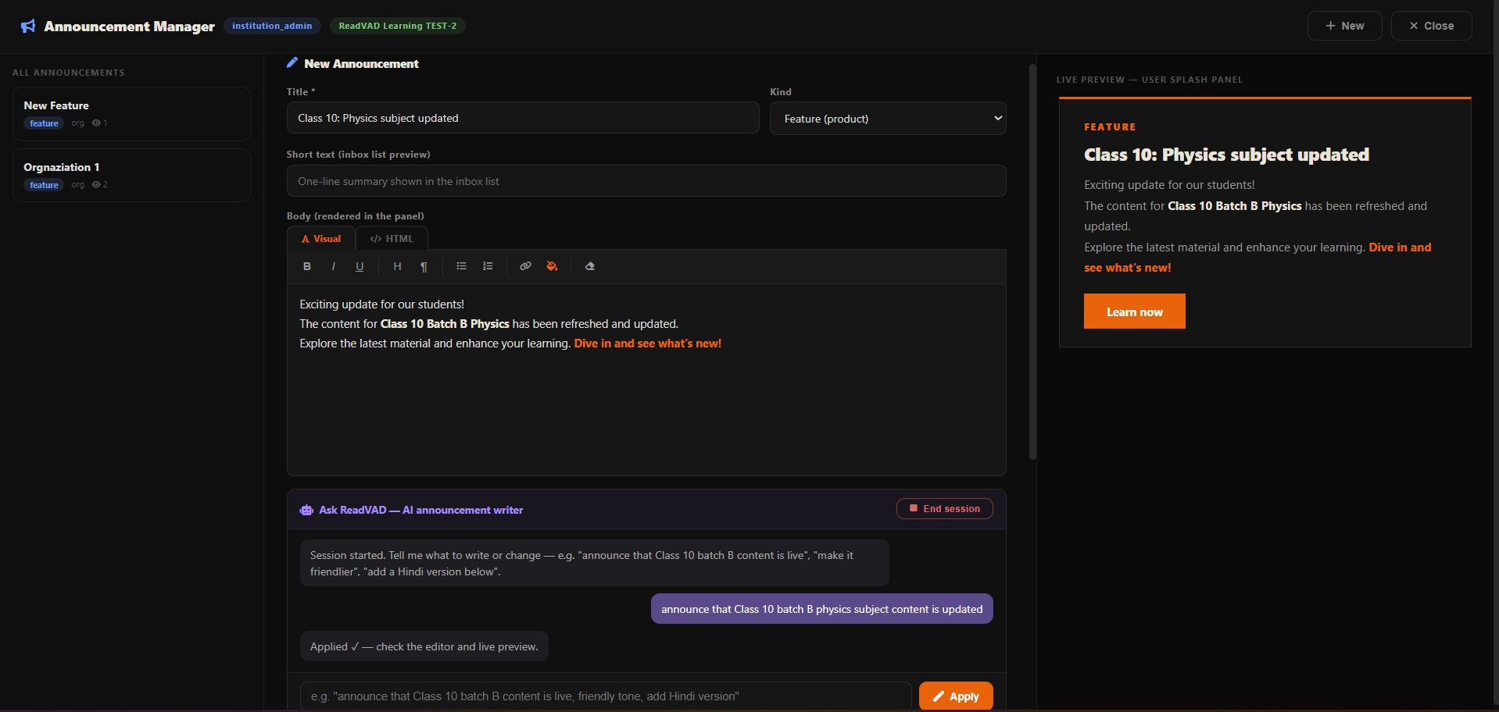Apply underline formatting in the toolbar
Screen dimensions: 1499x712
pos(360,266)
